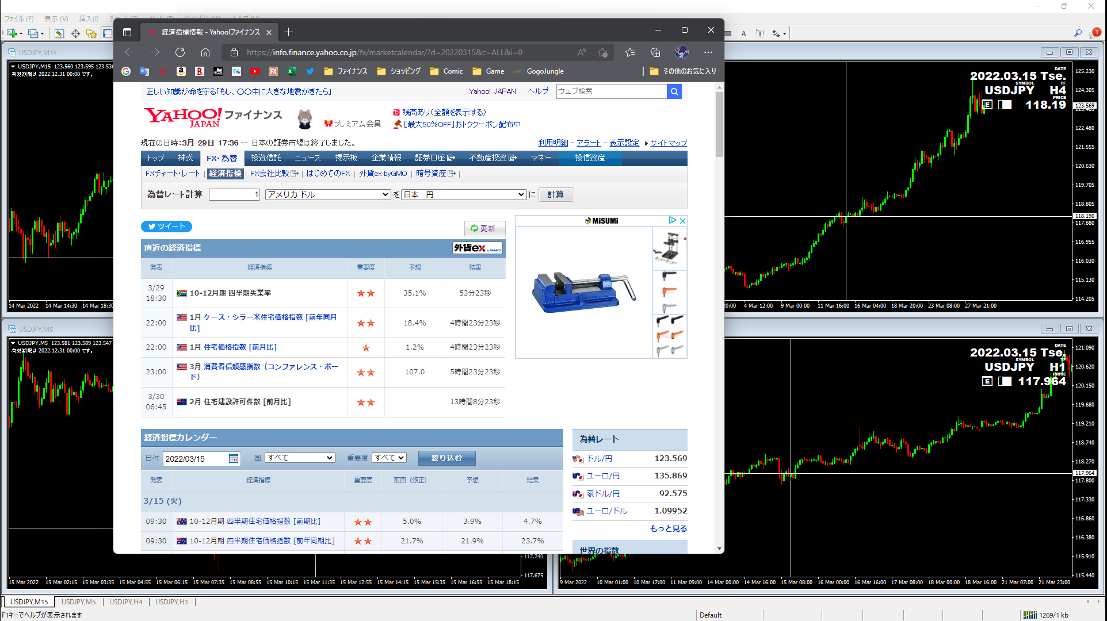1107x621 pixels.
Task: Click the 絞り込む filter button
Action: [446, 458]
